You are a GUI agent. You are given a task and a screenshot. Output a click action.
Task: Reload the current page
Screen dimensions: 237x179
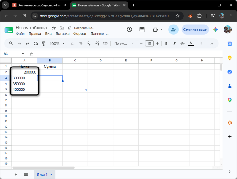tap(24, 16)
